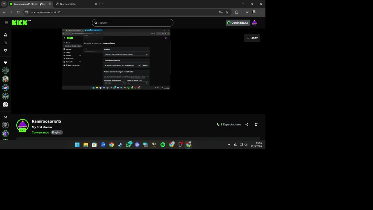Viewport: 373px width, 210px height.
Task: Open Steam from the taskbar
Action: pyautogui.click(x=120, y=145)
